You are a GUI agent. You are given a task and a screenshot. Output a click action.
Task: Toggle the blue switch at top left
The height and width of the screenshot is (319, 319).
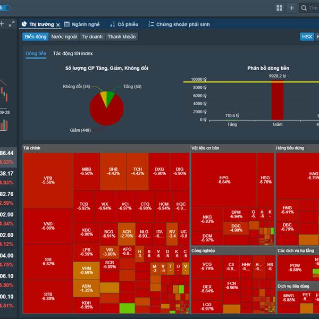5,8
